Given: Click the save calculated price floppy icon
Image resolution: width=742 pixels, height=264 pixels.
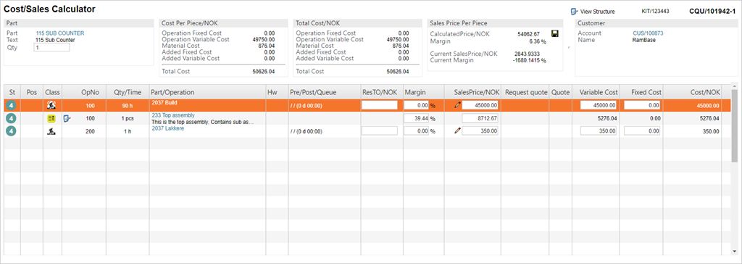Looking at the screenshot, I should coord(555,33).
